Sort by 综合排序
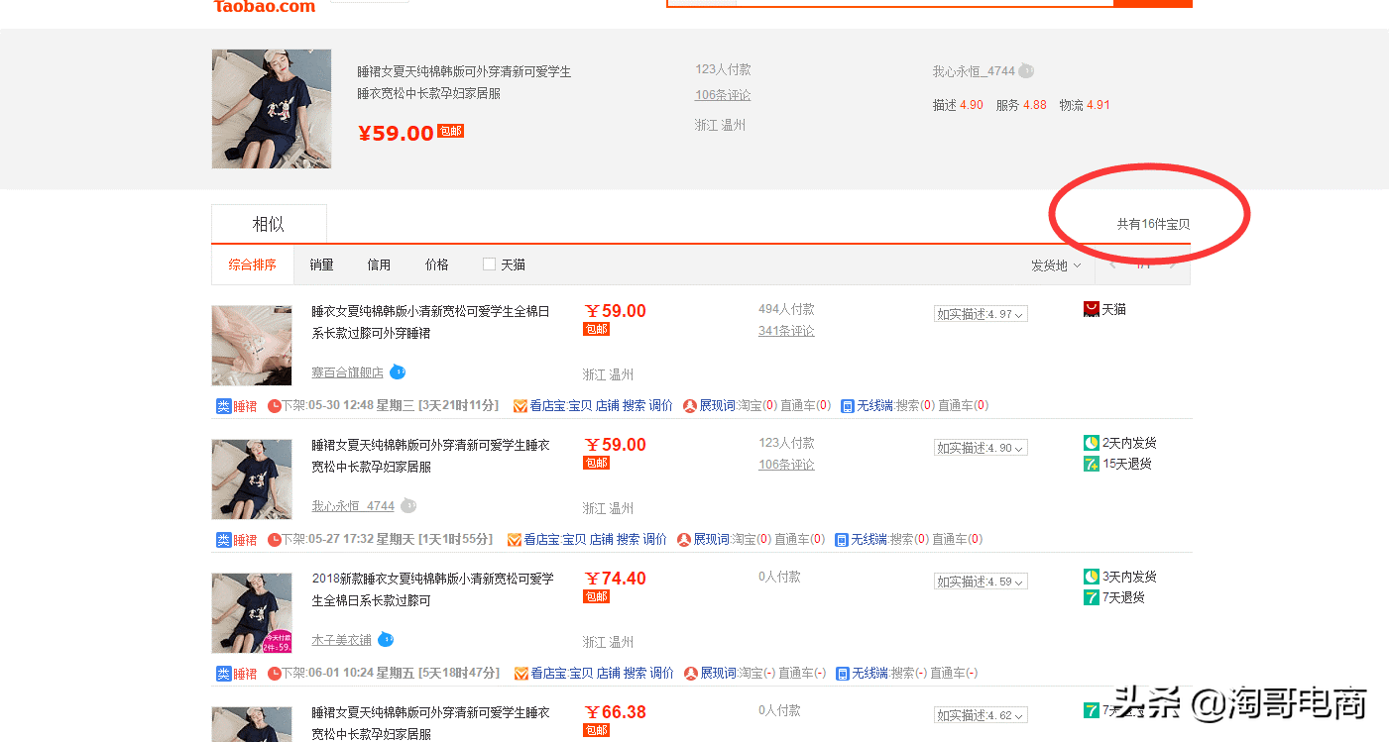 253,265
